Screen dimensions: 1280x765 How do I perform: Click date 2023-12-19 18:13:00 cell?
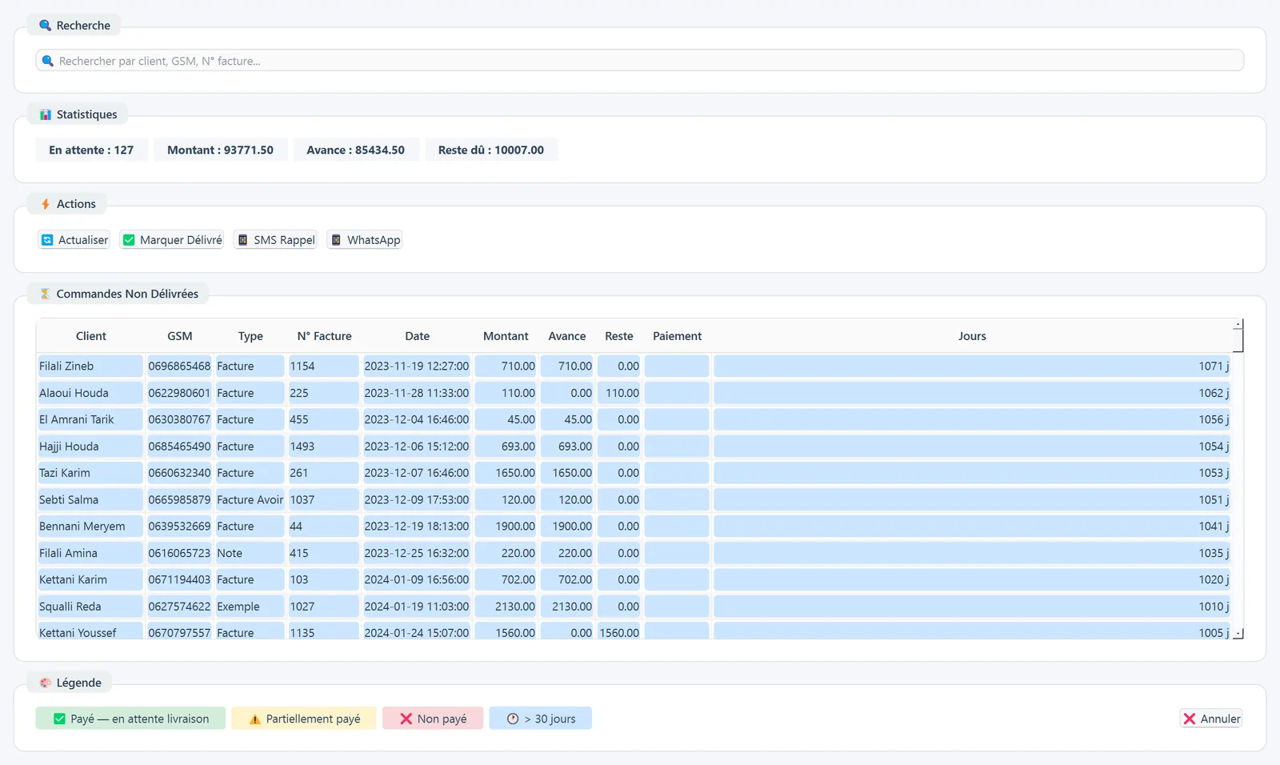tap(417, 527)
